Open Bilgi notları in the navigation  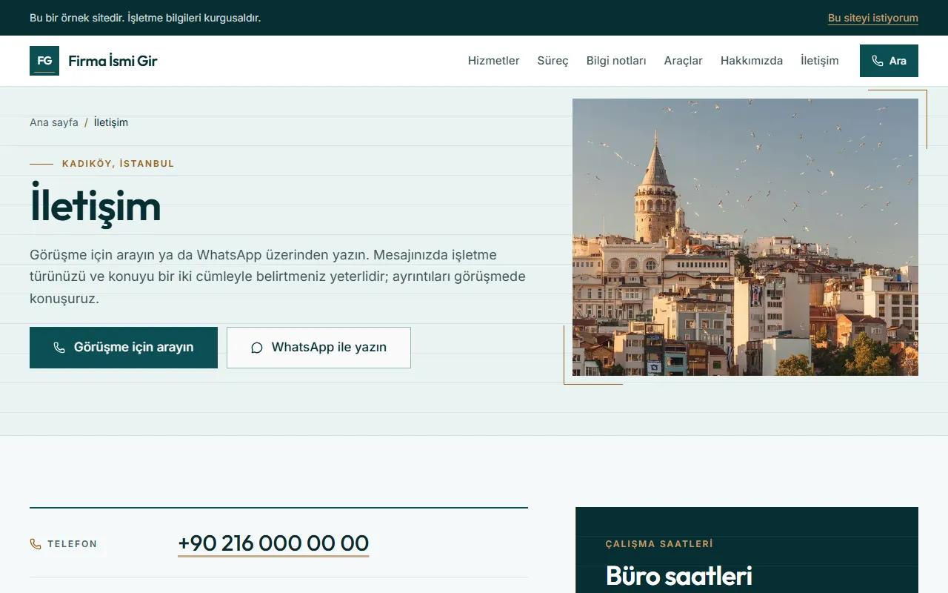(616, 61)
